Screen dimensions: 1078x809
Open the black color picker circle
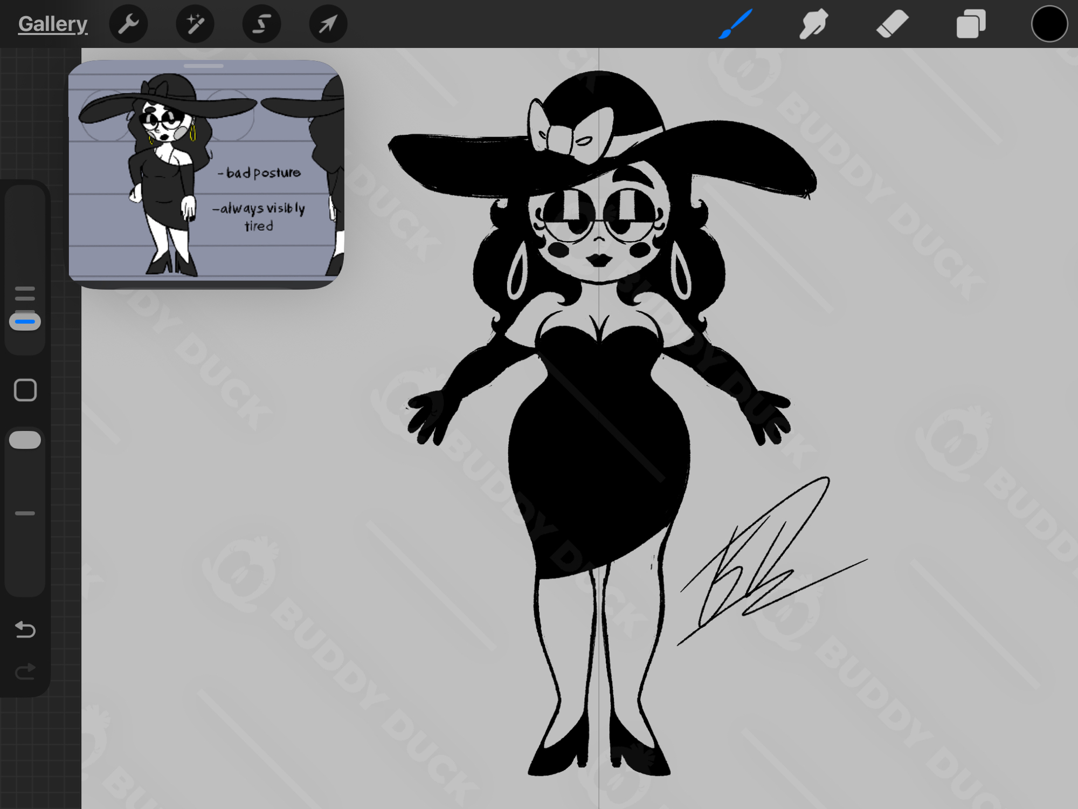(1049, 24)
